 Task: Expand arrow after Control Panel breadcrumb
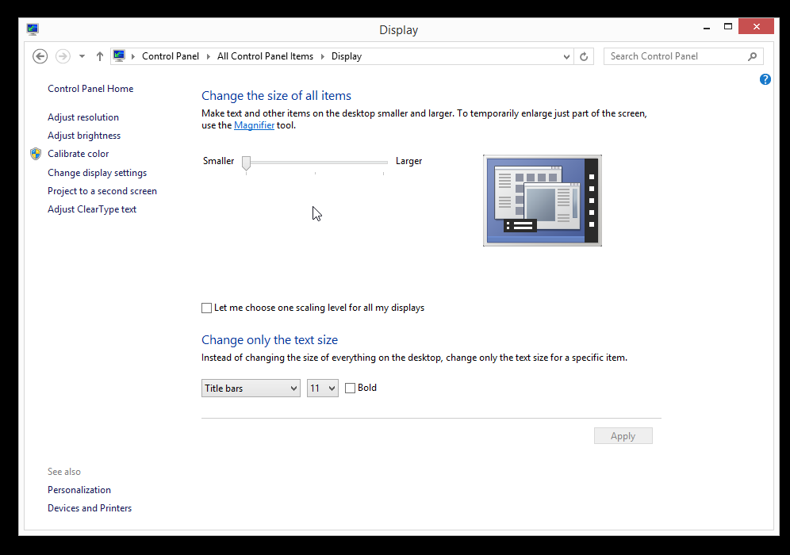click(x=208, y=56)
